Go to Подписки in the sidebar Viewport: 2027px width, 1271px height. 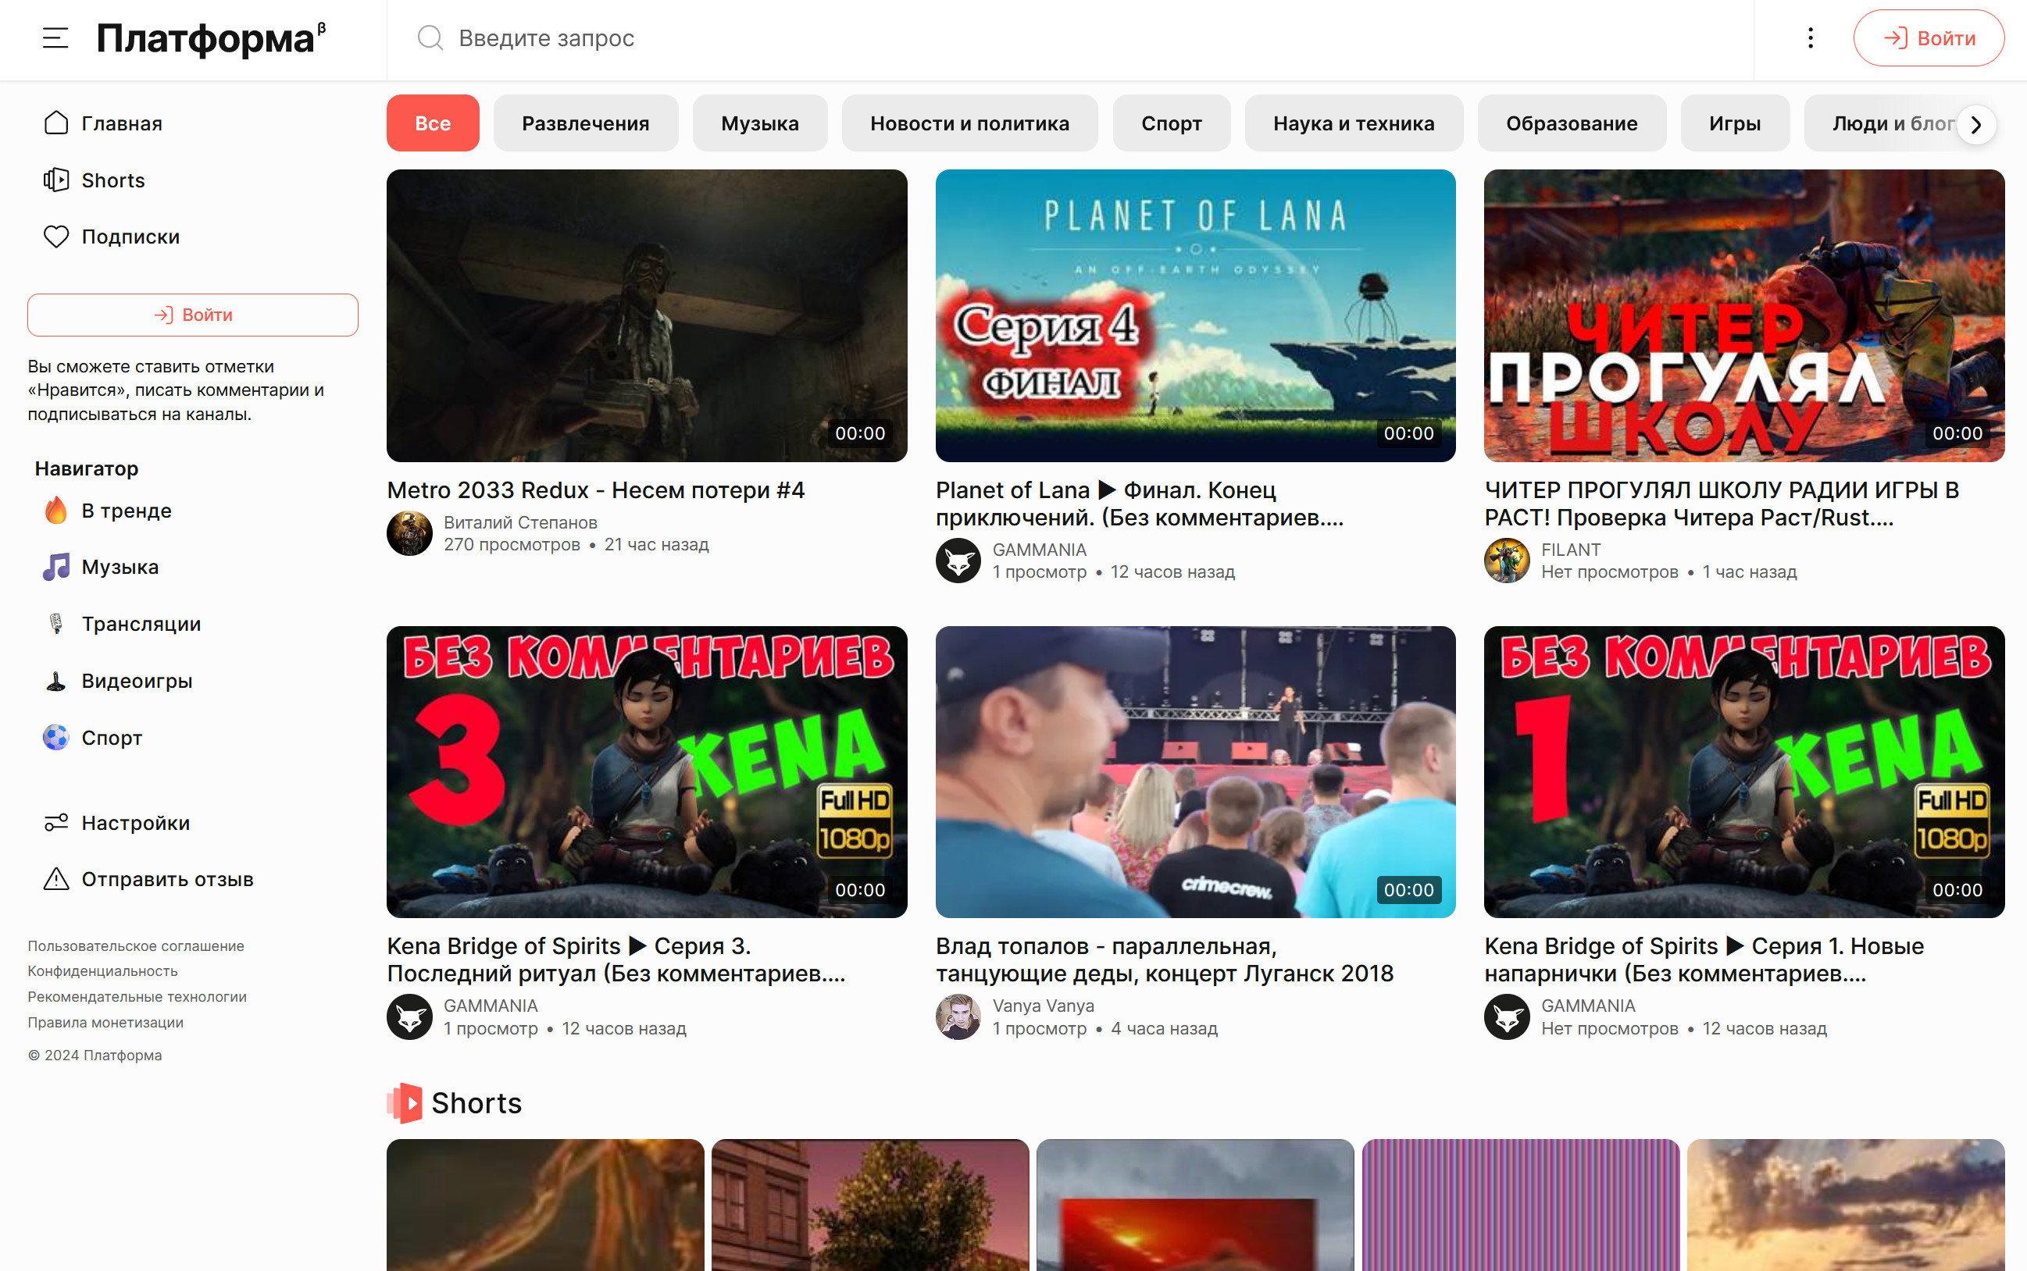coord(130,237)
